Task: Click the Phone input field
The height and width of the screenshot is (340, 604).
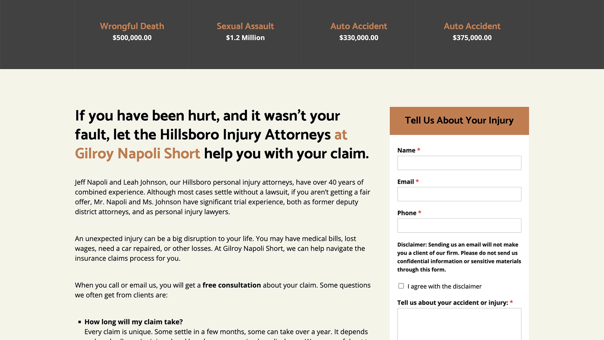Action: 459,225
